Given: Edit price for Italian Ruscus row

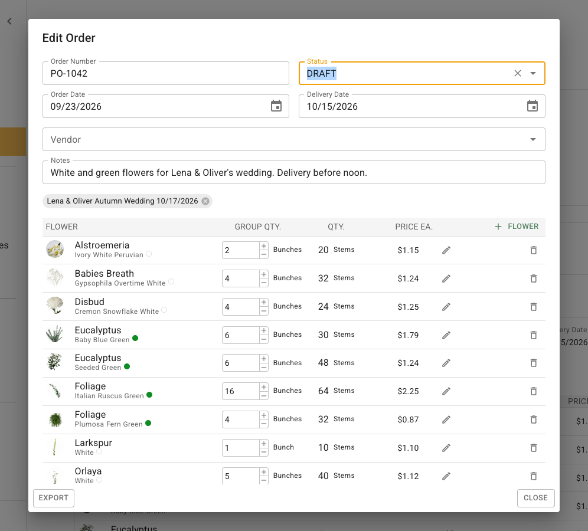Looking at the screenshot, I should tap(446, 391).
